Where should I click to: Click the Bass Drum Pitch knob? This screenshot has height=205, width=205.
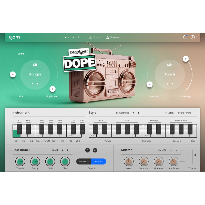[50, 161]
